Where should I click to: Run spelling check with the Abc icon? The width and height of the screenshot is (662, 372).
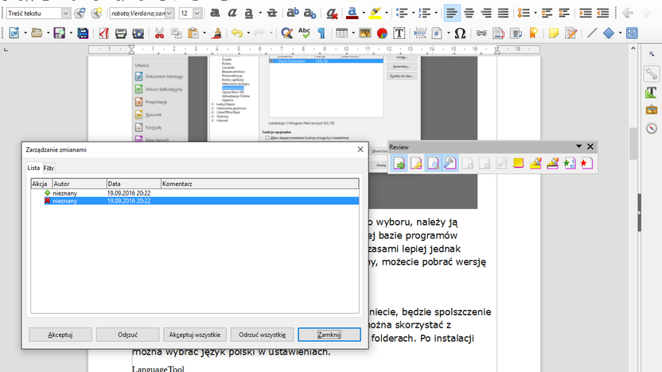[x=304, y=33]
